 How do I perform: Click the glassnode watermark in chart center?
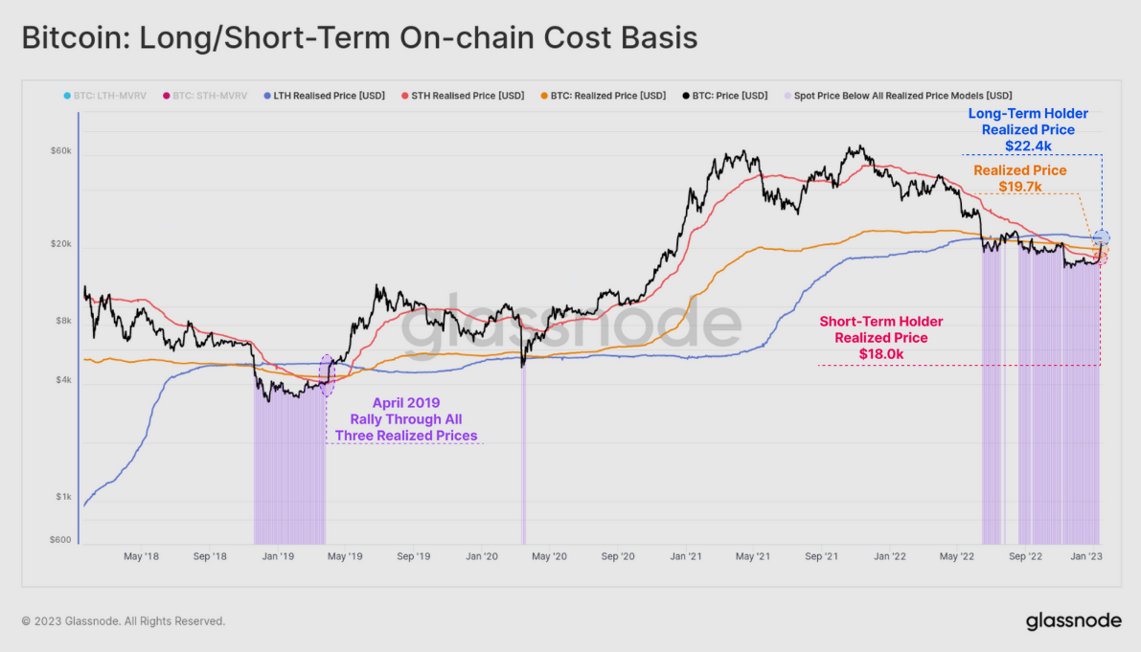(x=570, y=327)
